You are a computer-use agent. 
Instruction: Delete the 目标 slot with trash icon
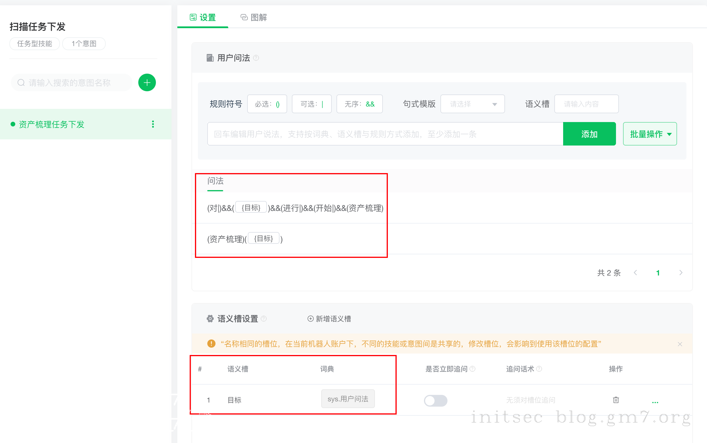616,400
